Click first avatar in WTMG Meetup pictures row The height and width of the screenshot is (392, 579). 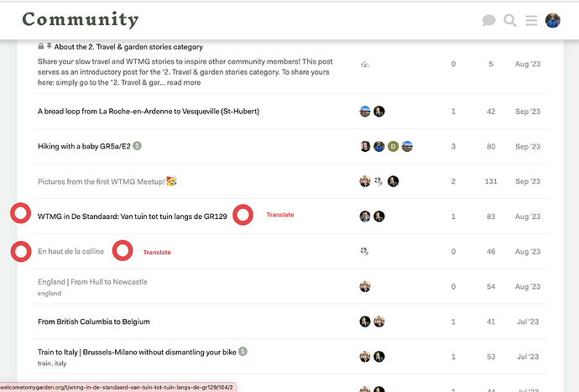tap(365, 181)
